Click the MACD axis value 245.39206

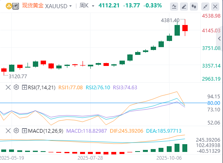(x=208, y=140)
